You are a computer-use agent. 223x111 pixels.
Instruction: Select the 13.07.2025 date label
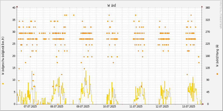[188, 106]
